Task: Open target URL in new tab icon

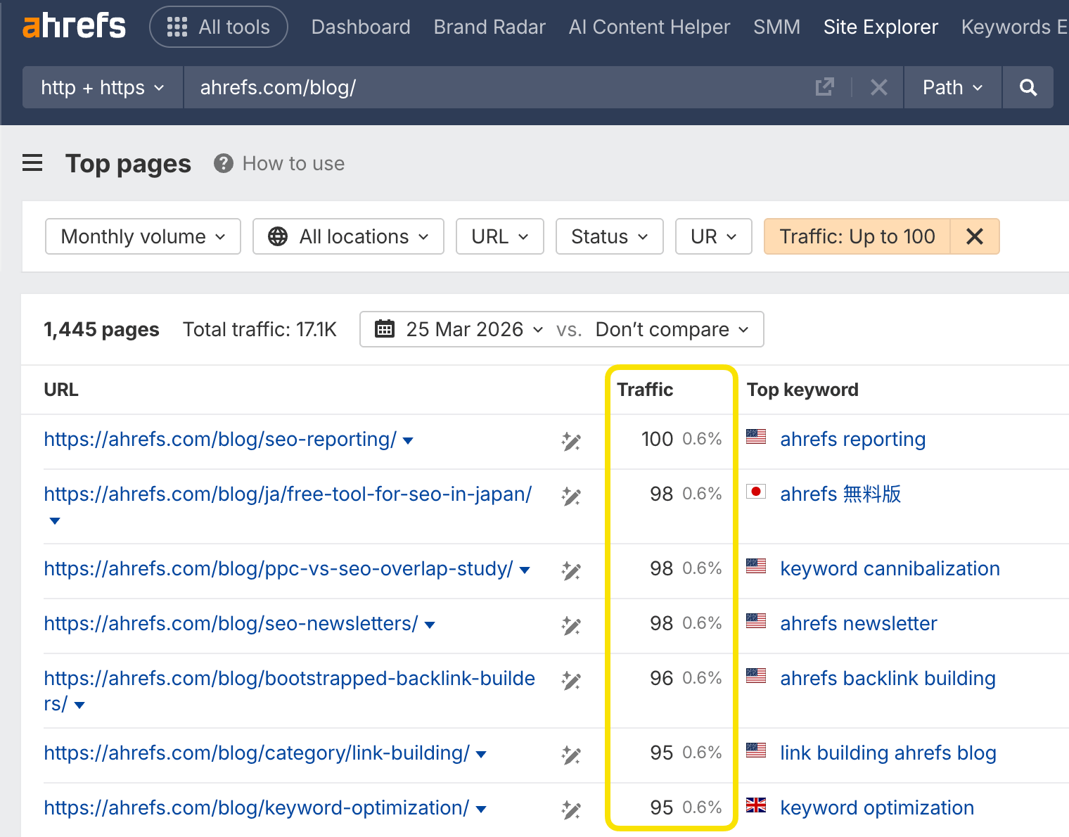Action: [x=824, y=87]
